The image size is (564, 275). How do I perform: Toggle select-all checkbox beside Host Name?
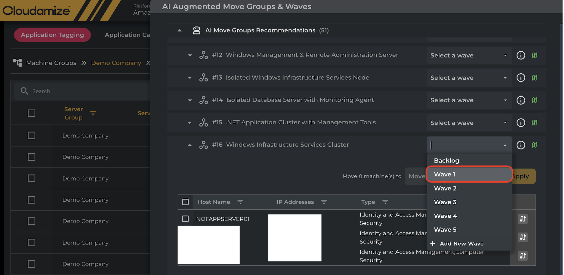click(185, 202)
